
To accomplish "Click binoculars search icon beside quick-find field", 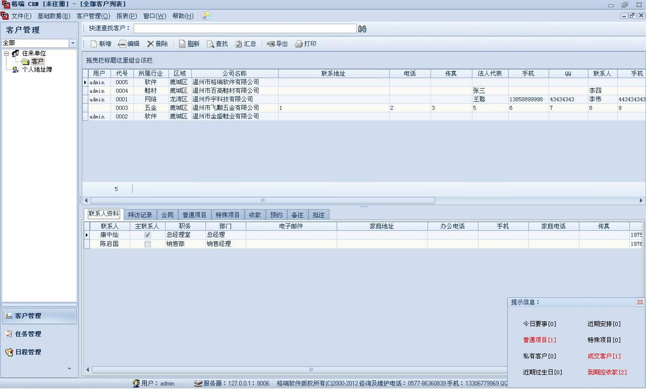I will point(362,29).
